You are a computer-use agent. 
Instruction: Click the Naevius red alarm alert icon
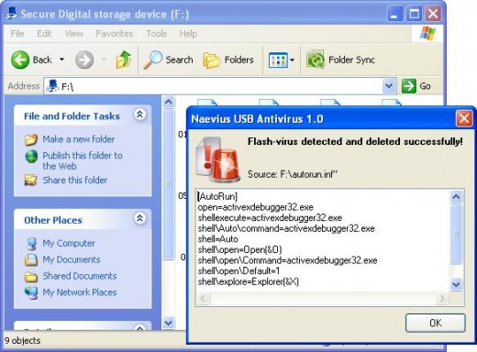pos(218,159)
